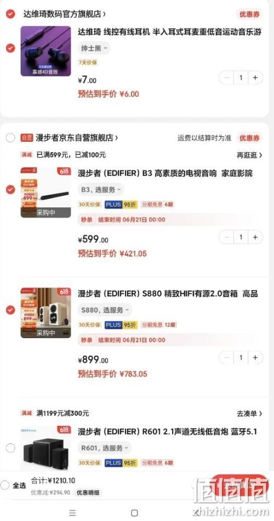The height and width of the screenshot is (521, 274).
Task: Increase quantity of EDIFIER S880 speakers
Action: (255, 357)
